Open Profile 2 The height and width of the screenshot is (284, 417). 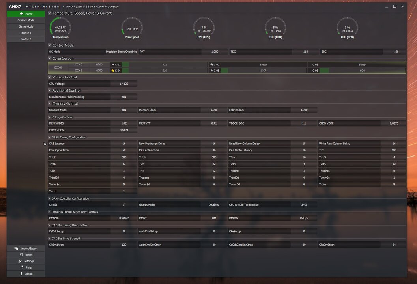[x=26, y=39]
